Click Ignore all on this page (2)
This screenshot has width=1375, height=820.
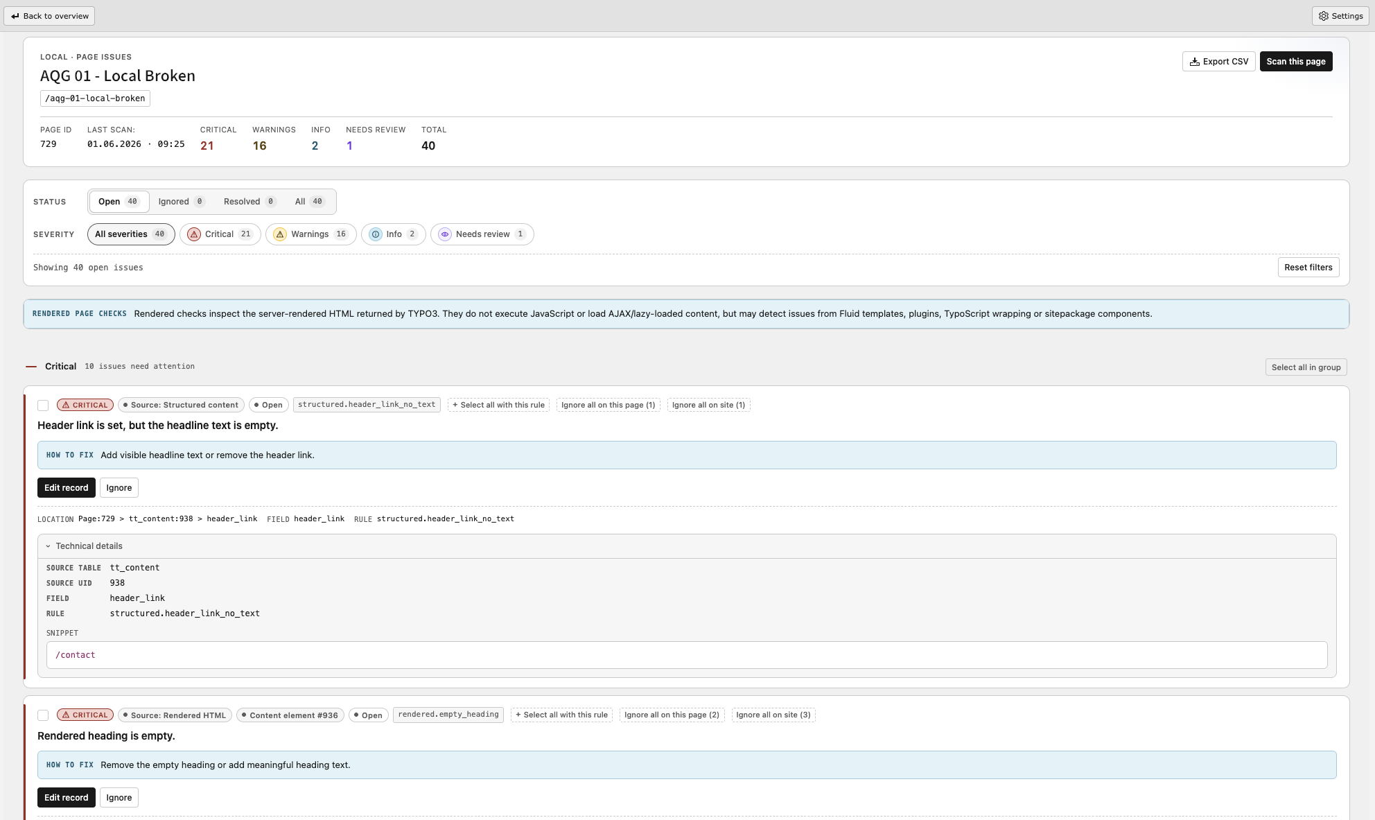[672, 715]
